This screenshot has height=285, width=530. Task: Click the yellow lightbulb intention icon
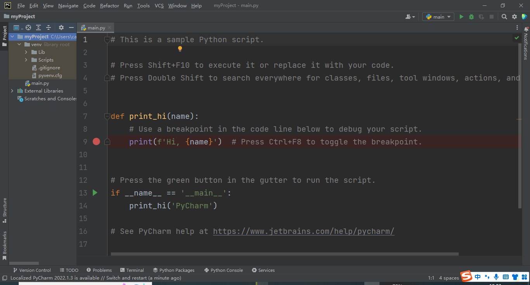click(180, 49)
